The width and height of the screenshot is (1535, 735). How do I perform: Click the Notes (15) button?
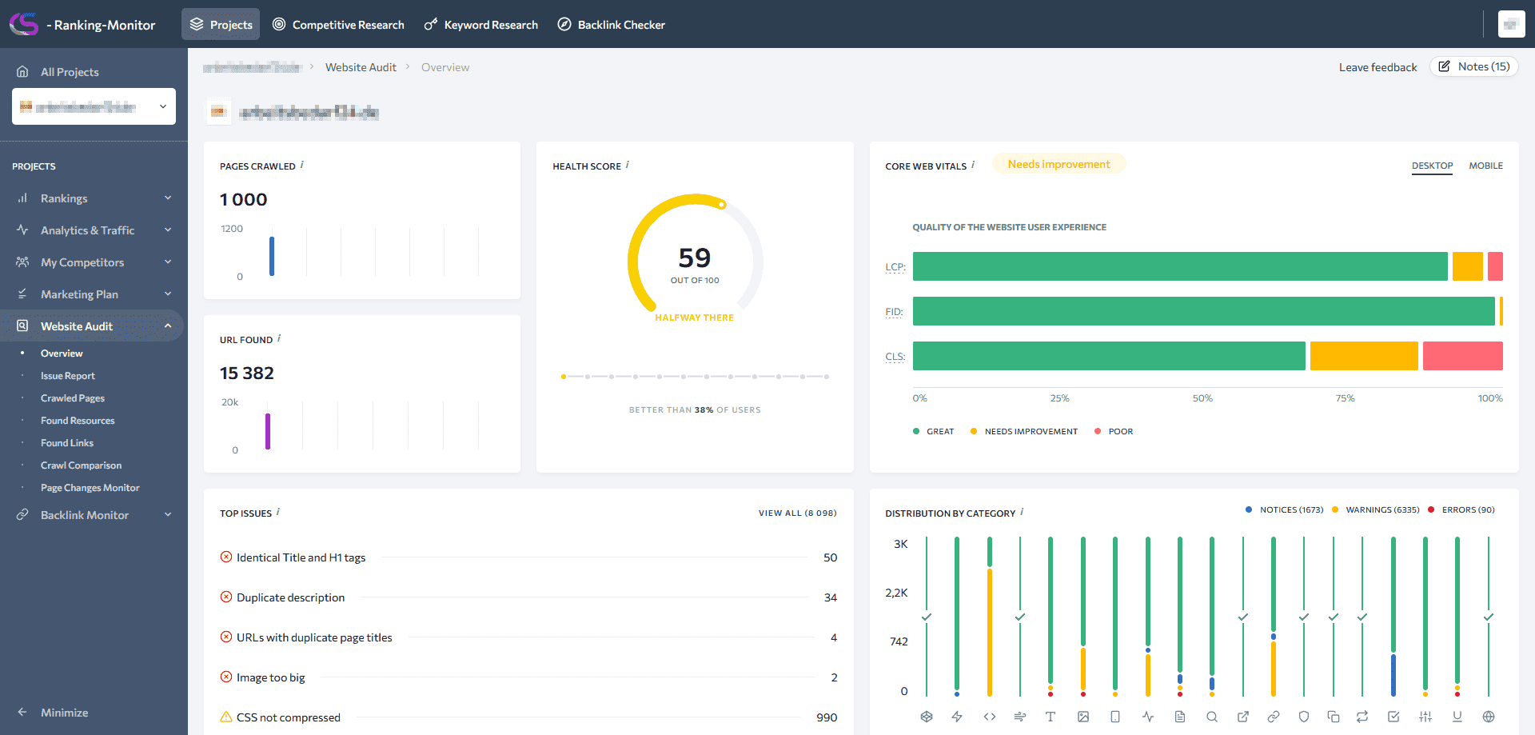pos(1473,66)
